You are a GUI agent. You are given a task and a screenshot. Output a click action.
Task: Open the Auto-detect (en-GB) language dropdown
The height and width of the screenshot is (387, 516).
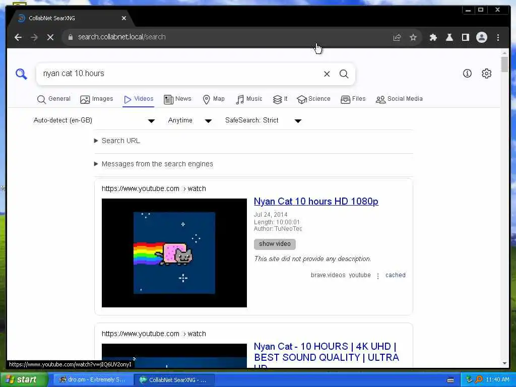coord(94,120)
